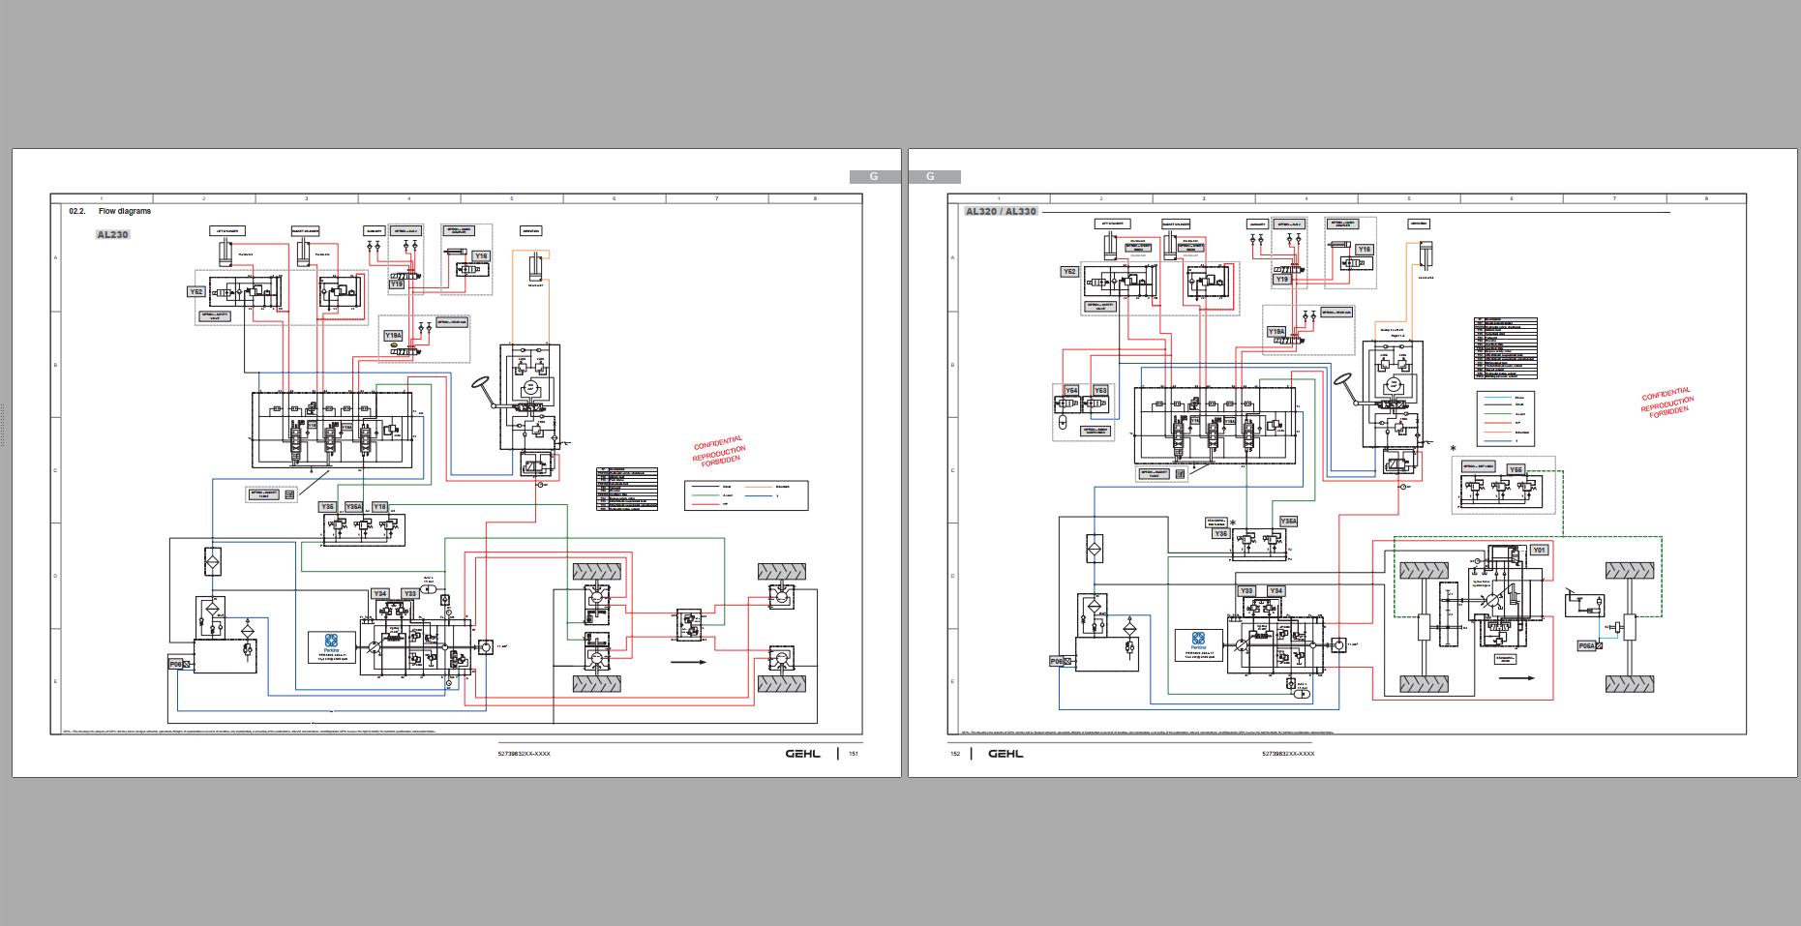Click the gray "G" section tab on page 151
This screenshot has height=926, width=1801.
coord(874,176)
